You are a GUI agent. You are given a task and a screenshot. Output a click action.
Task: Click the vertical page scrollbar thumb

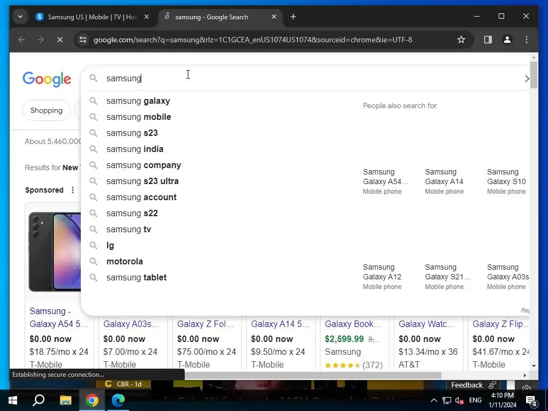(x=534, y=74)
